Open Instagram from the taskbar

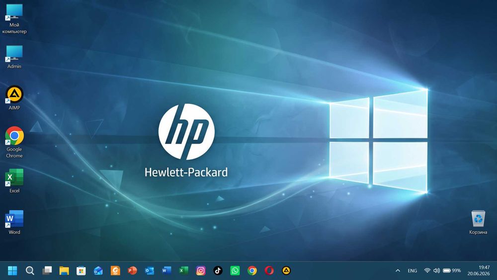(x=201, y=271)
